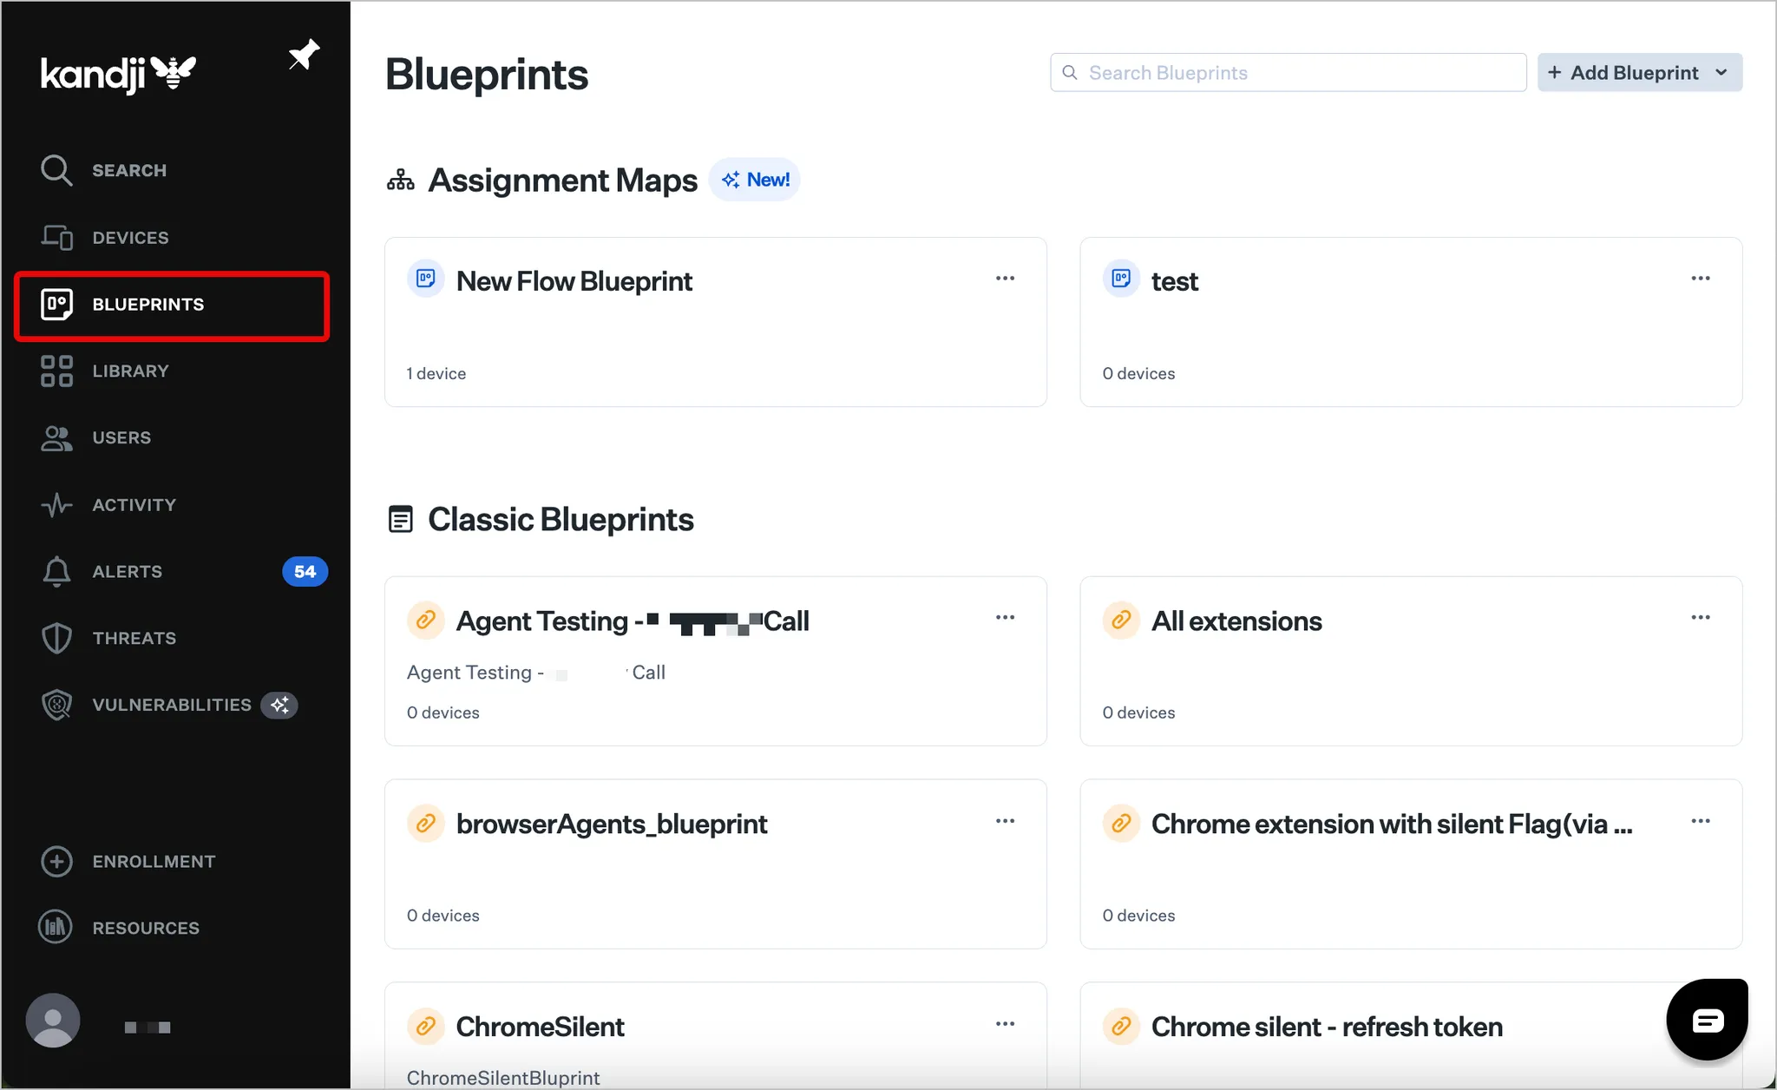Click the Search Blueprints field
This screenshot has height=1090, width=1777.
pos(1288,73)
